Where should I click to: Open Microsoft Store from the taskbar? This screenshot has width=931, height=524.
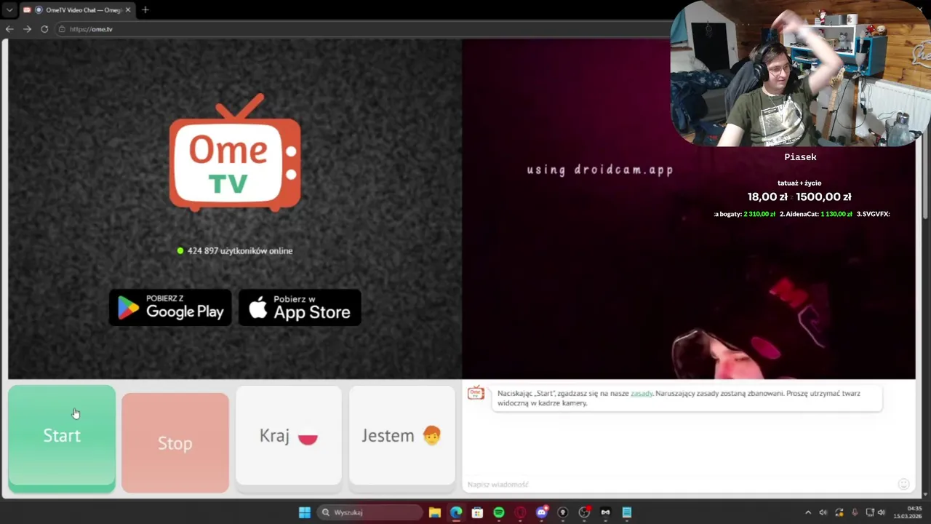[477, 512]
